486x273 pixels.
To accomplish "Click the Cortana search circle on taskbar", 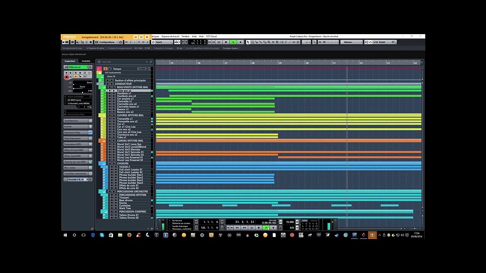I will 74,235.
